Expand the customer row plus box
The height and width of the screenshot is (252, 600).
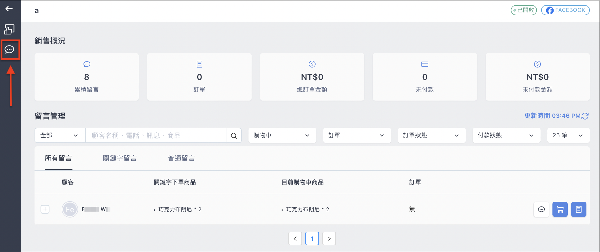click(45, 209)
